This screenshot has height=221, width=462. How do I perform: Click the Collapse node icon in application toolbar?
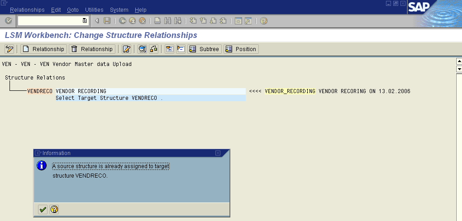(181, 49)
